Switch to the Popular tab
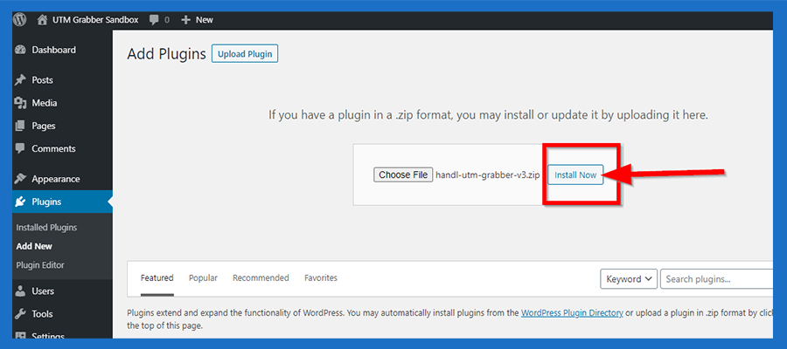 [x=203, y=278]
